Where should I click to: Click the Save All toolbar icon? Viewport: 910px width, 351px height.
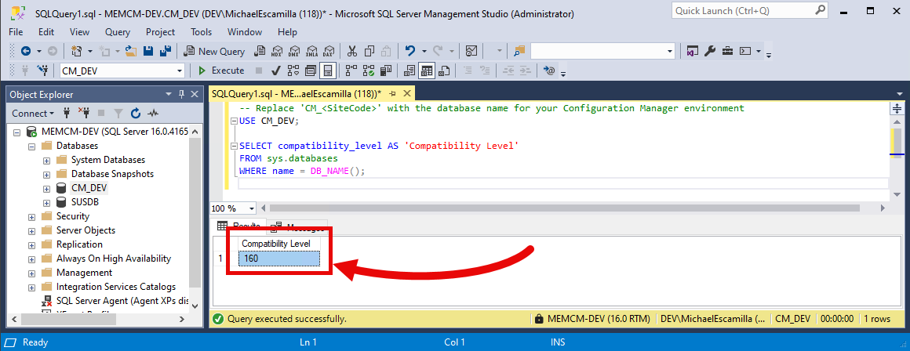point(166,51)
